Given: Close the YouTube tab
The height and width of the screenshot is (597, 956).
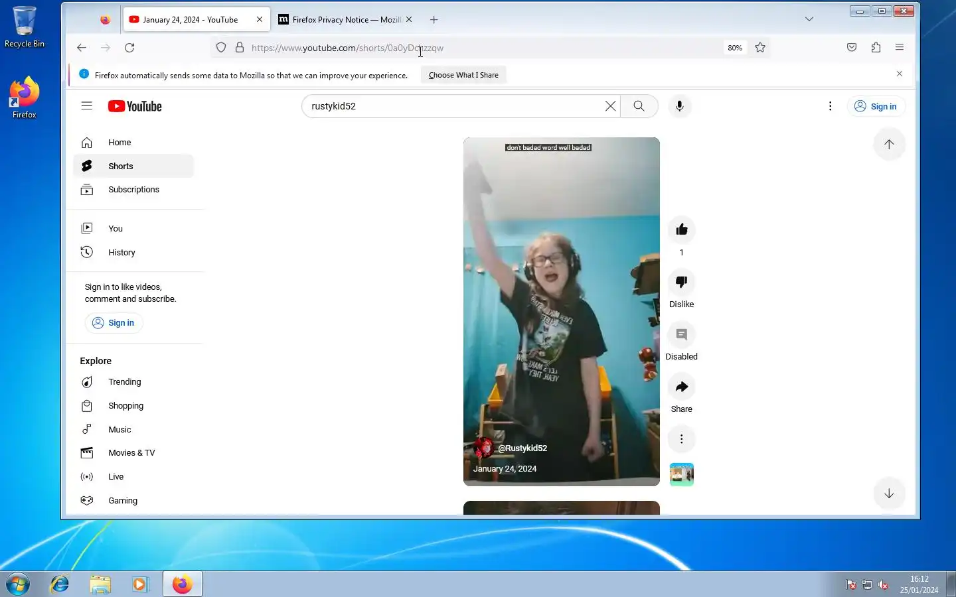Looking at the screenshot, I should [x=260, y=20].
